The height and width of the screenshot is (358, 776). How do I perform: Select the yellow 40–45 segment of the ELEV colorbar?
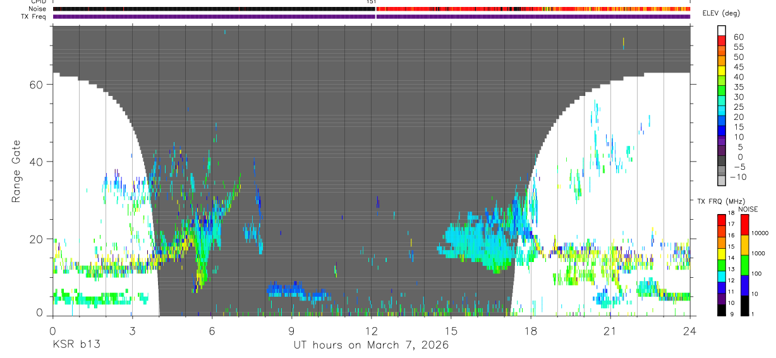tap(722, 71)
